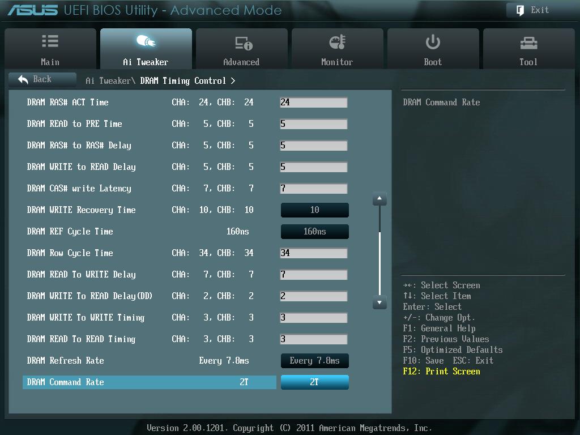Select the DRAM Row Cycle Time label
This screenshot has width=580, height=435.
[70, 253]
